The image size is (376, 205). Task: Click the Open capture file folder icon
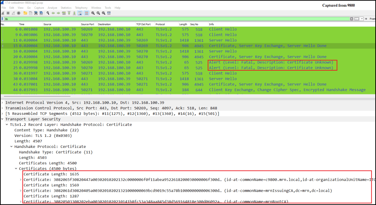(25, 13)
